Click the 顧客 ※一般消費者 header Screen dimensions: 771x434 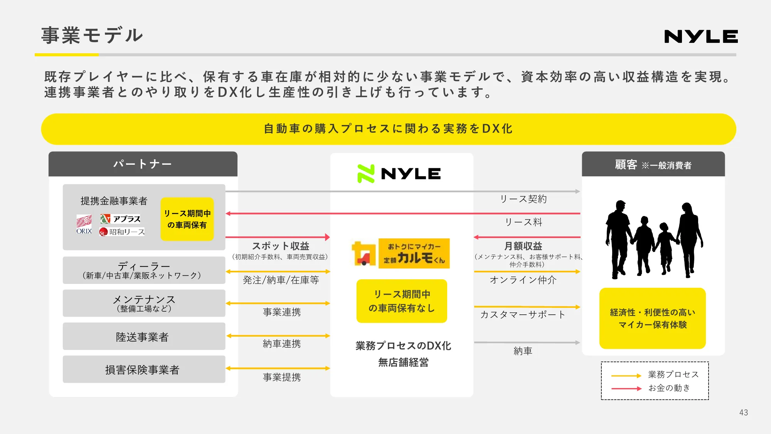(653, 164)
